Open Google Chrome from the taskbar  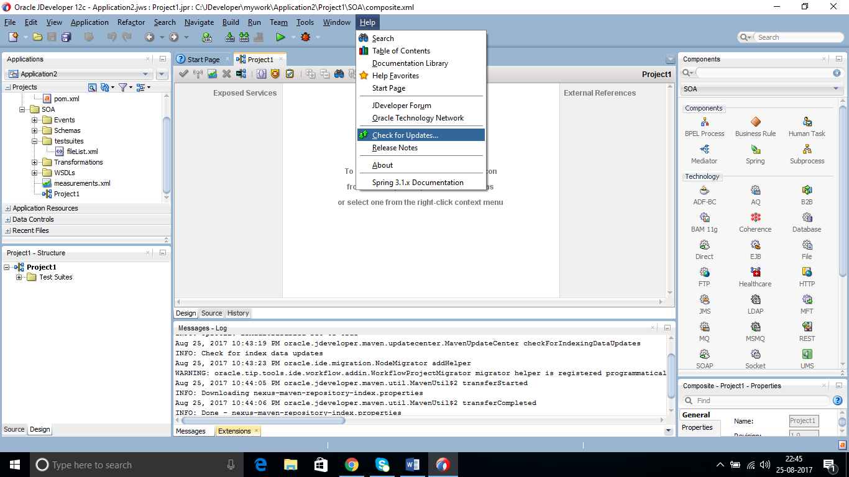click(352, 464)
